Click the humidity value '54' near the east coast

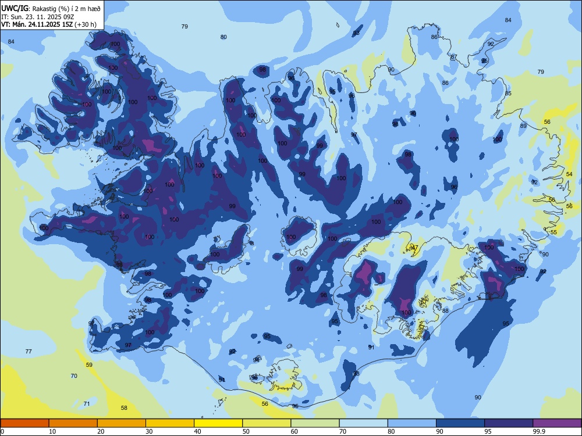coord(569,174)
